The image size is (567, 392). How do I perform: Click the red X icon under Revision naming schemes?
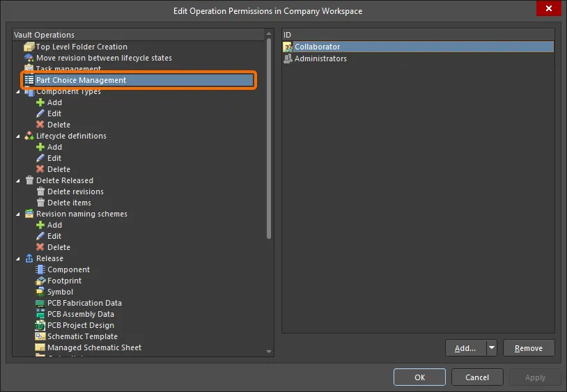[40, 247]
